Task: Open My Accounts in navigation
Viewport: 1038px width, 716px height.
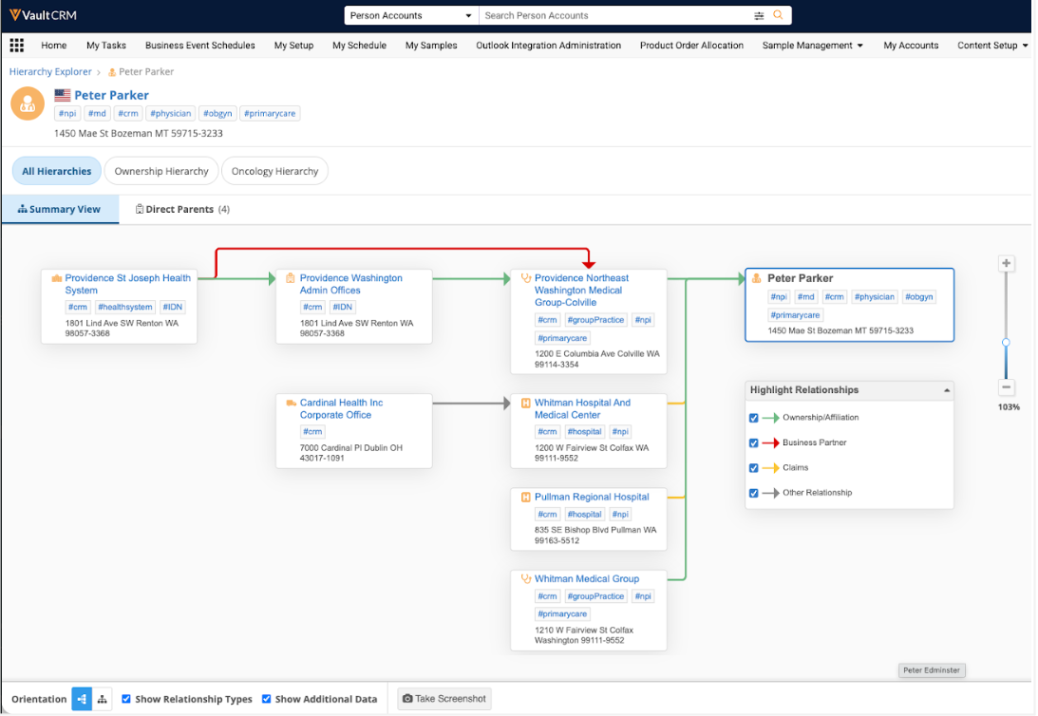Action: click(x=911, y=45)
